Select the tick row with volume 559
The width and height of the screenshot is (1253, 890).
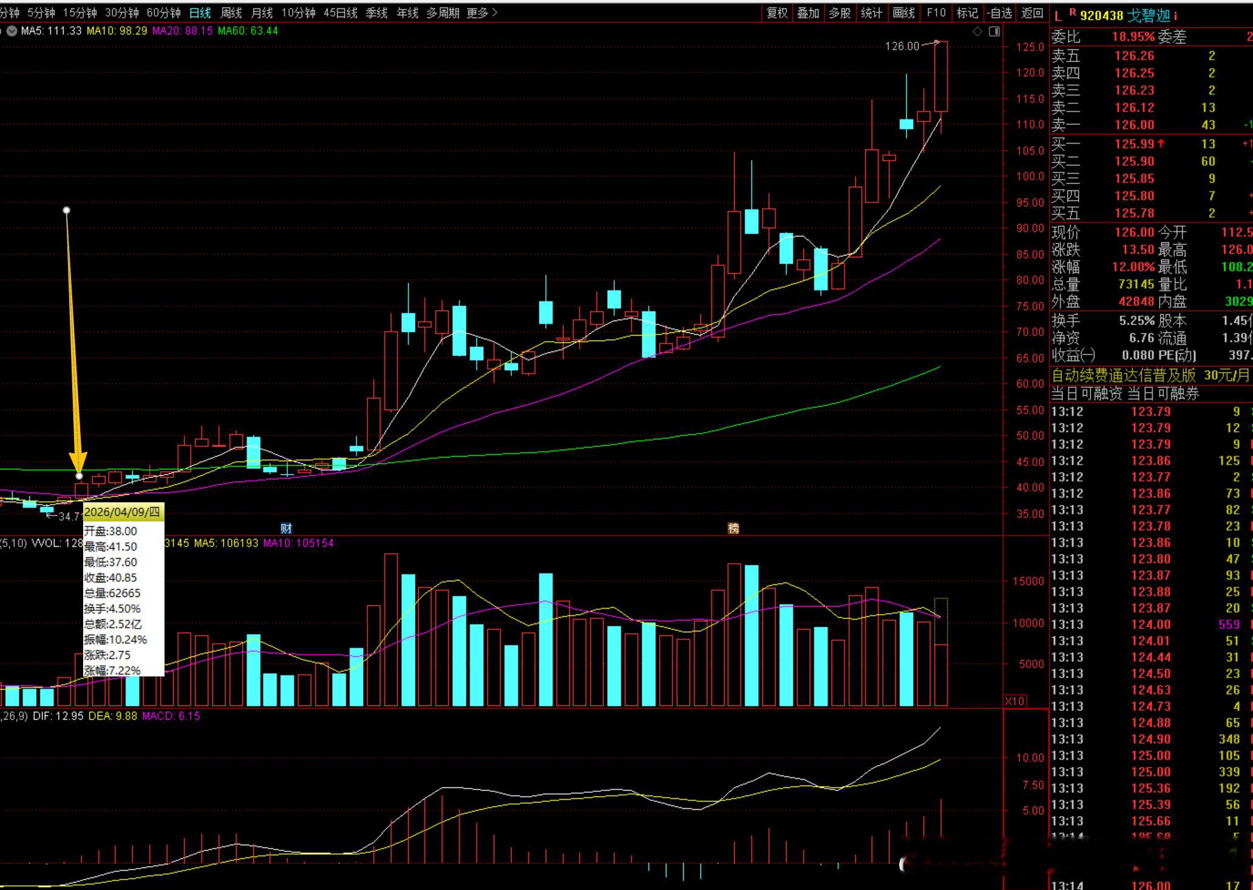pyautogui.click(x=1152, y=624)
